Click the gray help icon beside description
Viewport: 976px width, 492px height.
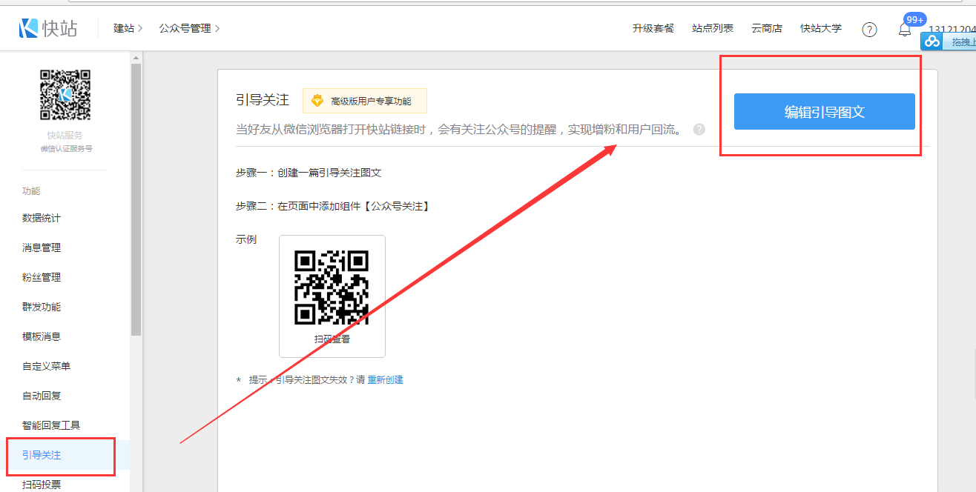[x=699, y=130]
